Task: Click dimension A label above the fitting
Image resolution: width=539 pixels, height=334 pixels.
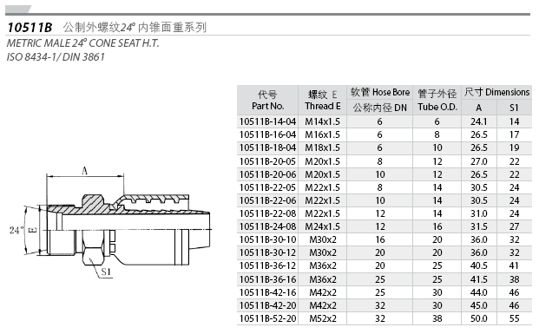Action: coord(84,170)
